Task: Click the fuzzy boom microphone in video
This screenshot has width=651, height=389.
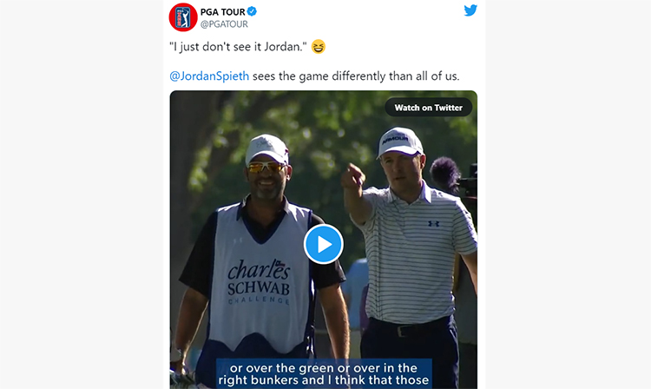Action: 444,174
